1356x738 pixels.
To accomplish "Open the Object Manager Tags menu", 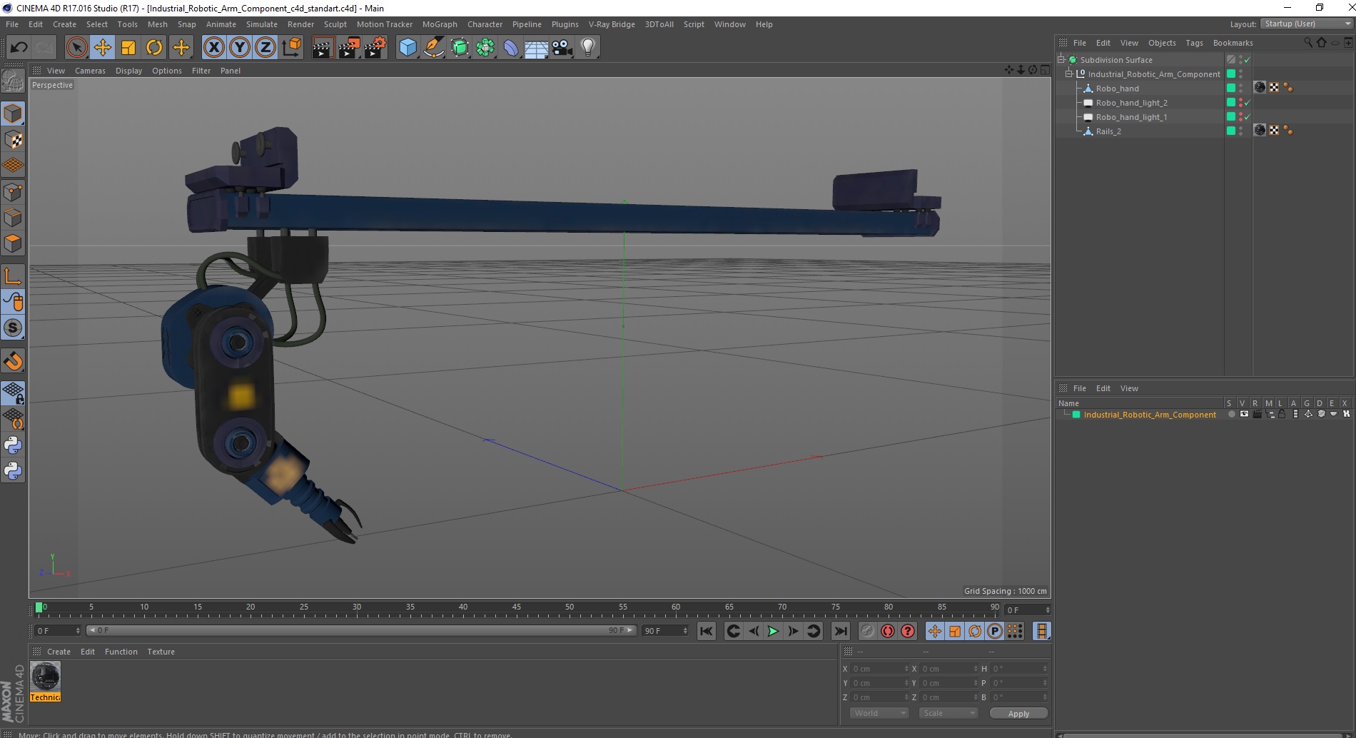I will coord(1194,43).
